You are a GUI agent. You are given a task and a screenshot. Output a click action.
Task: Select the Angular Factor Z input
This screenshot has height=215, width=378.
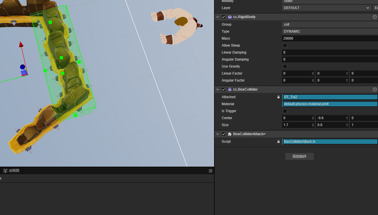[364, 80]
